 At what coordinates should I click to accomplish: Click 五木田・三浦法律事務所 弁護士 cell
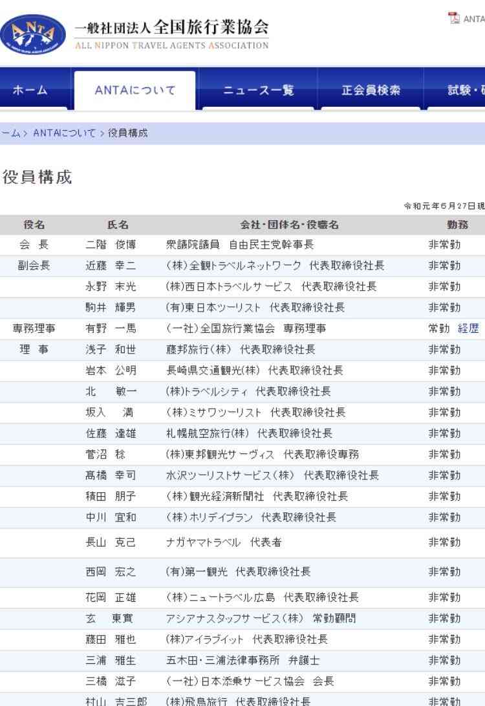point(242,661)
